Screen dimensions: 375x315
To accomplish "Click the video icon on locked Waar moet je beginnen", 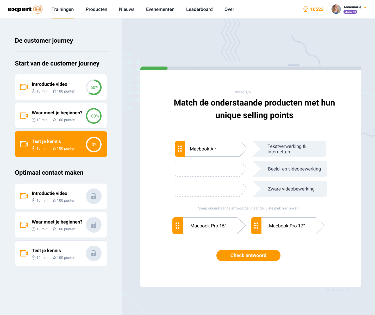I will 24,225.
